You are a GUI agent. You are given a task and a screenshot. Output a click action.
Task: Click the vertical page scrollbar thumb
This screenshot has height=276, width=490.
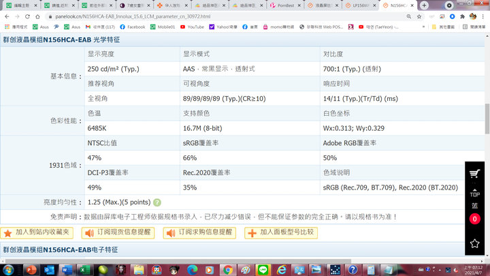[x=487, y=119]
